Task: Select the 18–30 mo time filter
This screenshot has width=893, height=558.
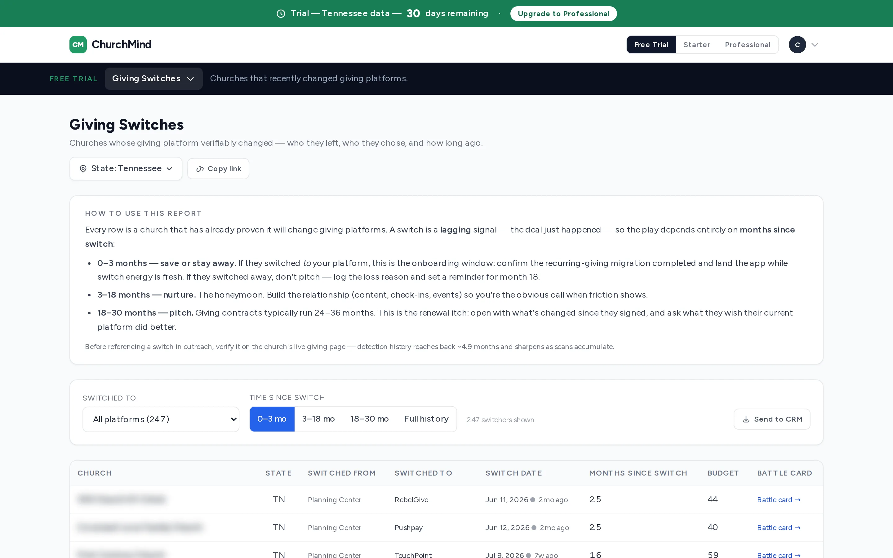Action: point(369,419)
